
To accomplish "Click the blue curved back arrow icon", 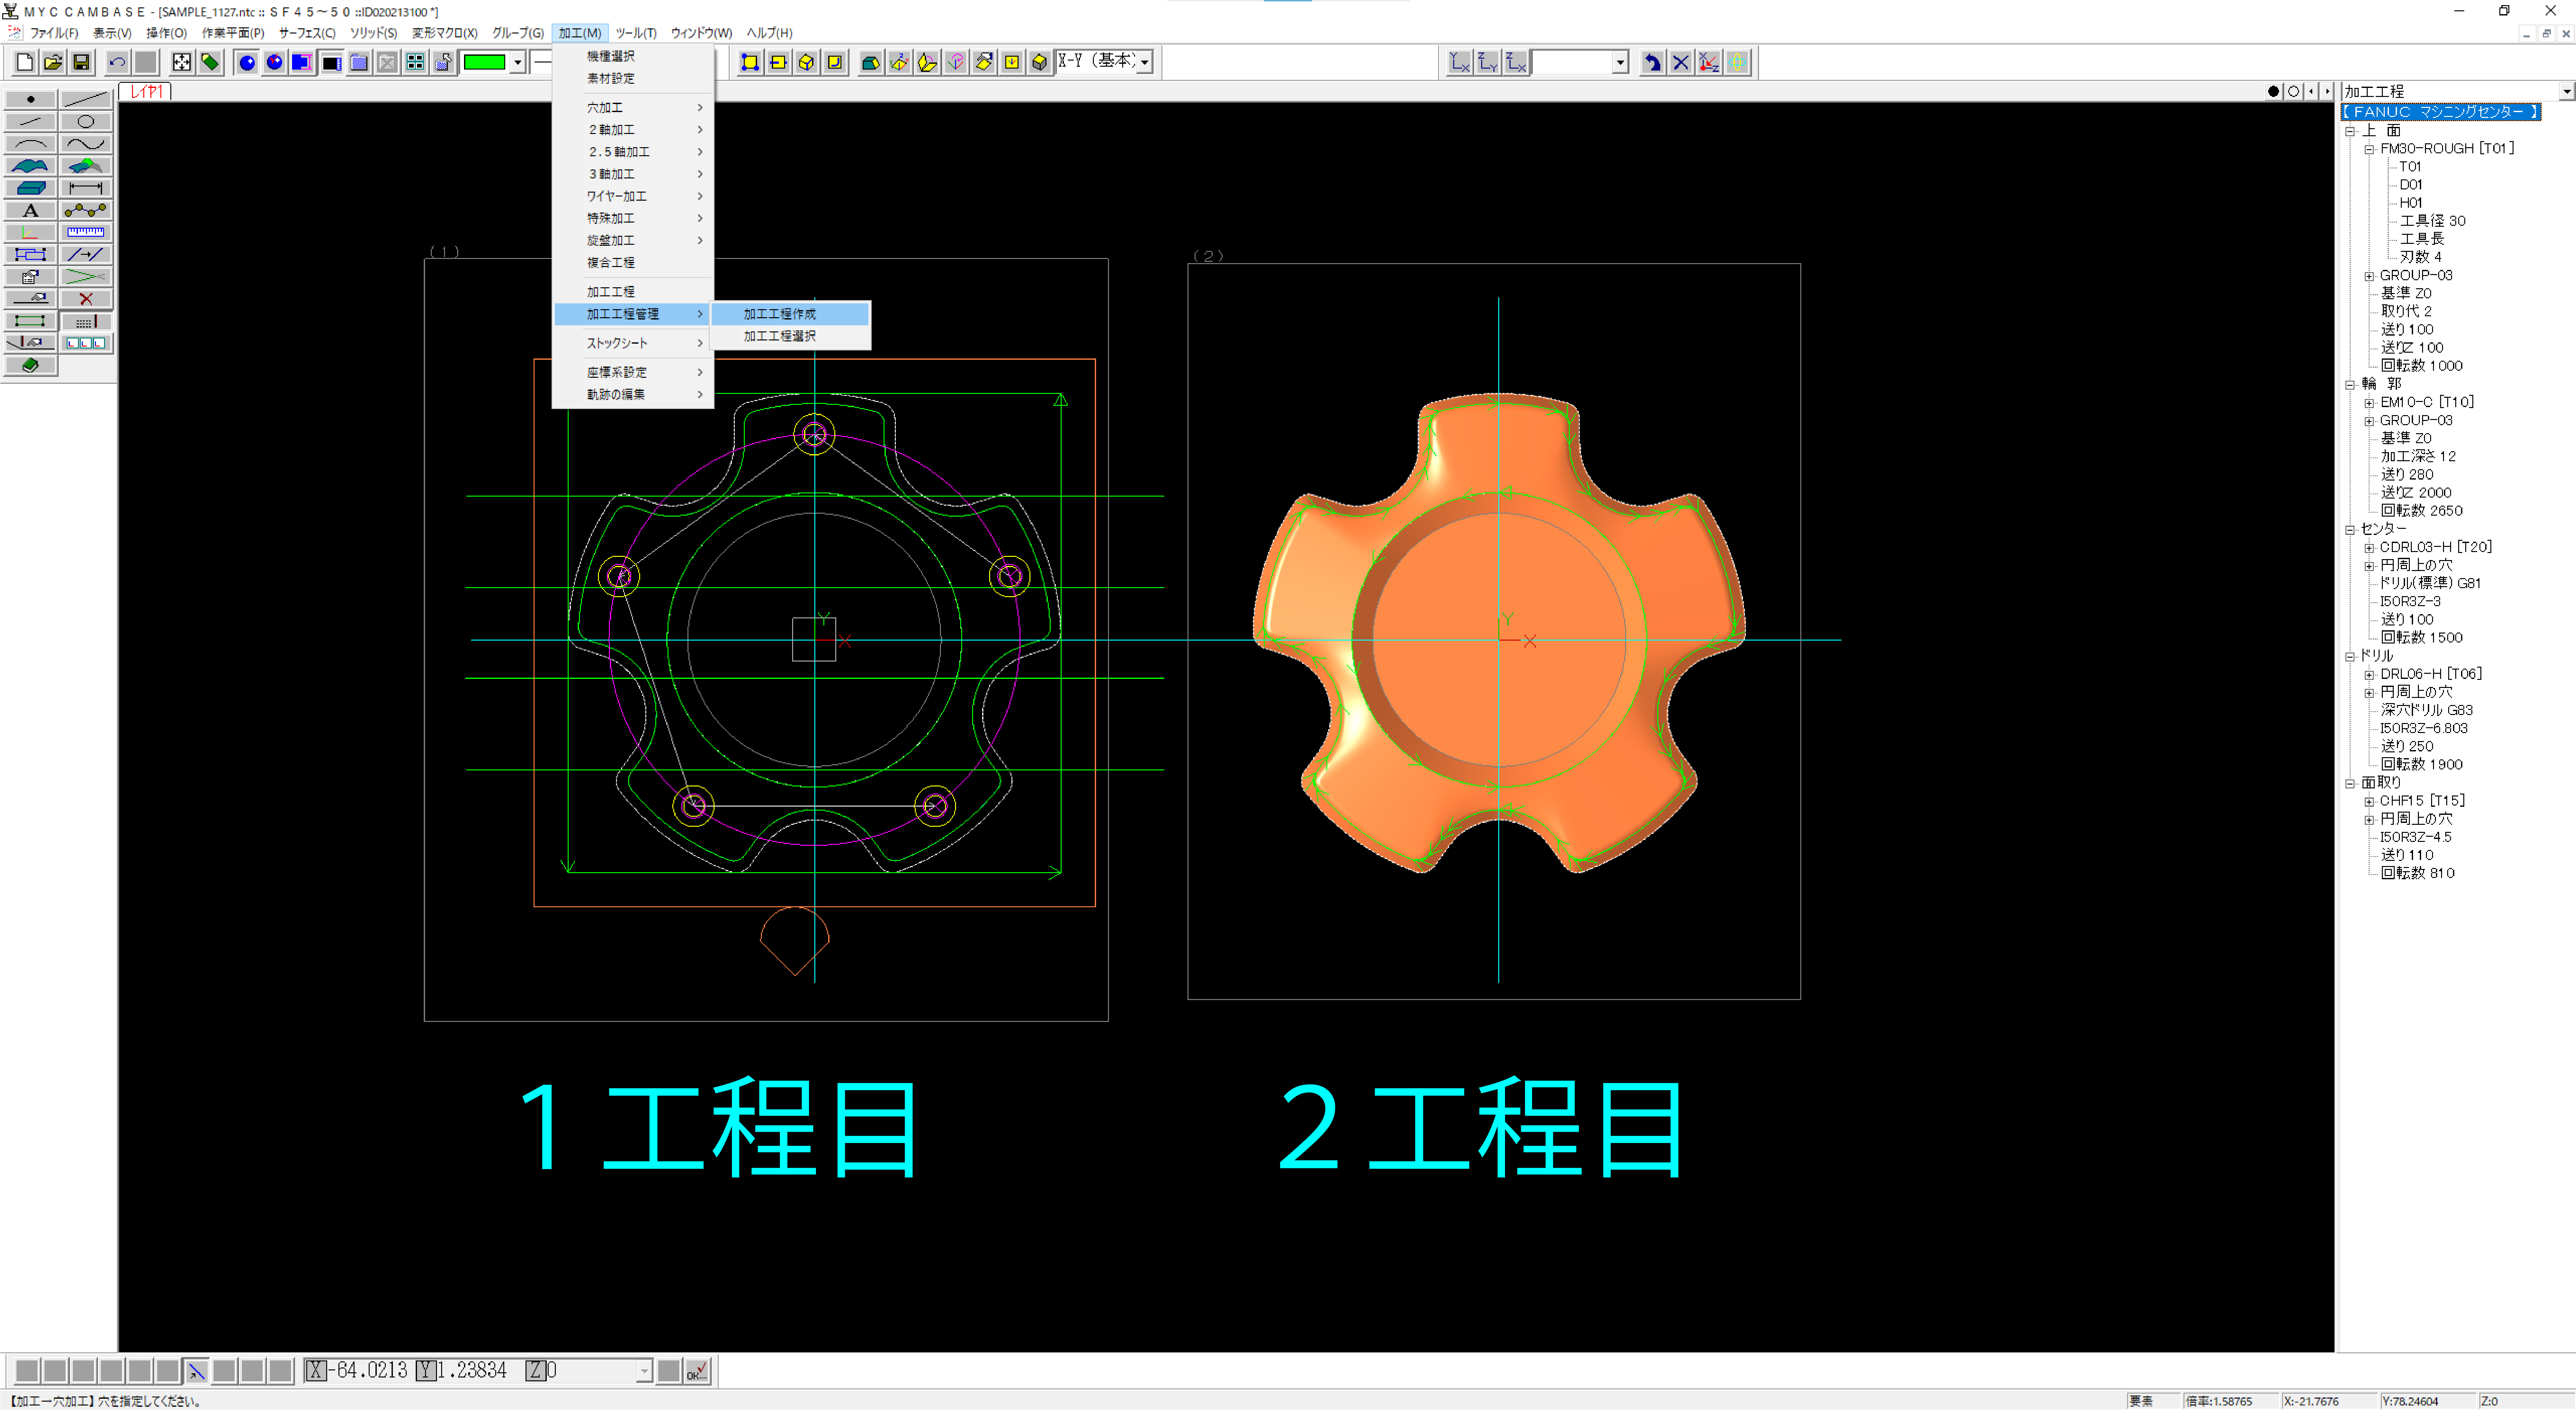I will click(x=1653, y=62).
